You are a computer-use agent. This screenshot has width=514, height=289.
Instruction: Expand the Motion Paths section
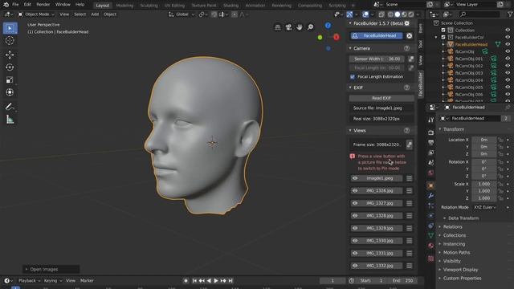click(x=456, y=253)
